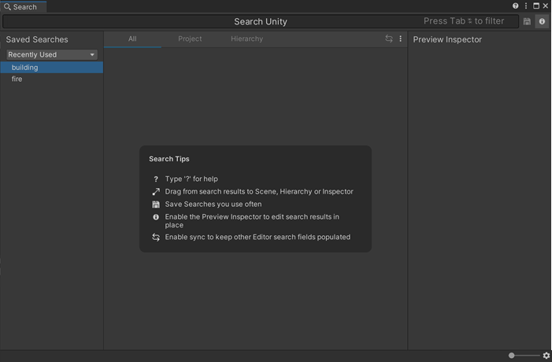Image resolution: width=552 pixels, height=362 pixels.
Task: Click the 'Press Tab to filter' hint
Action: (x=464, y=21)
